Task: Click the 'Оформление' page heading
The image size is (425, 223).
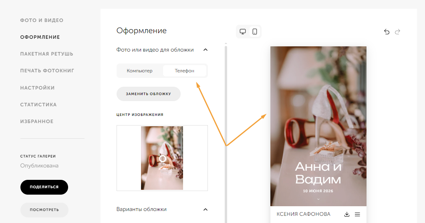Action: tap(141, 30)
